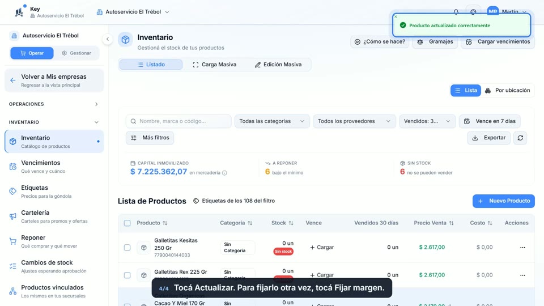Viewport: 544px width, 306px height.
Task: Sort by Categoría column
Action: (250, 223)
